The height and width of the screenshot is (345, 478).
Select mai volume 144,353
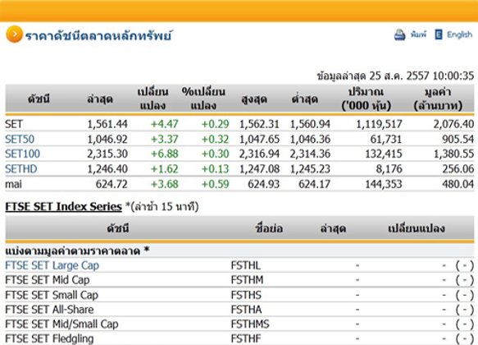384,184
